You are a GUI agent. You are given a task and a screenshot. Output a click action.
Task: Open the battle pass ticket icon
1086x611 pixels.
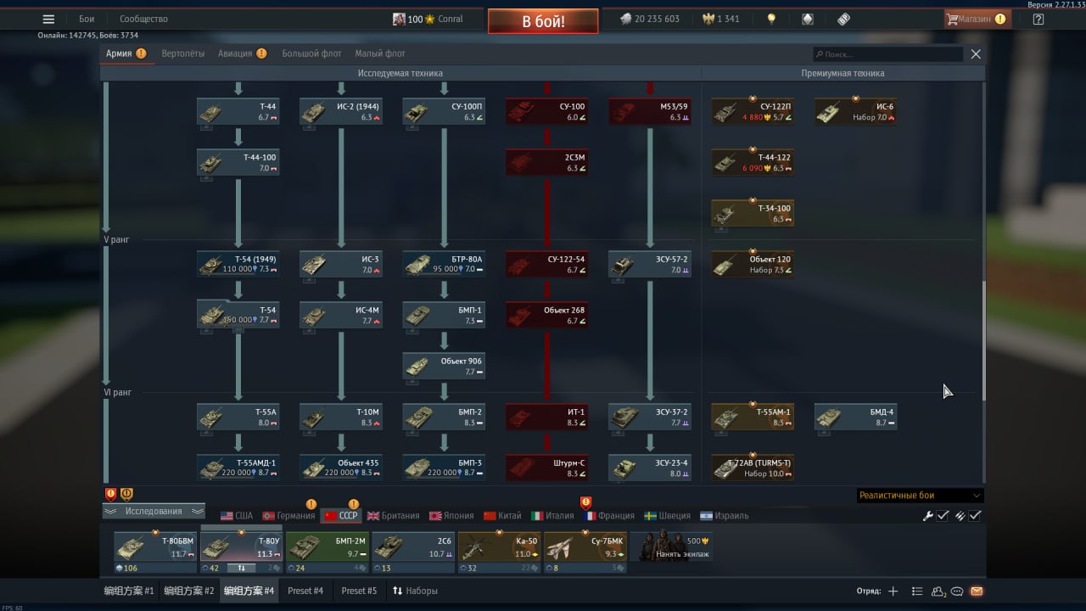842,19
